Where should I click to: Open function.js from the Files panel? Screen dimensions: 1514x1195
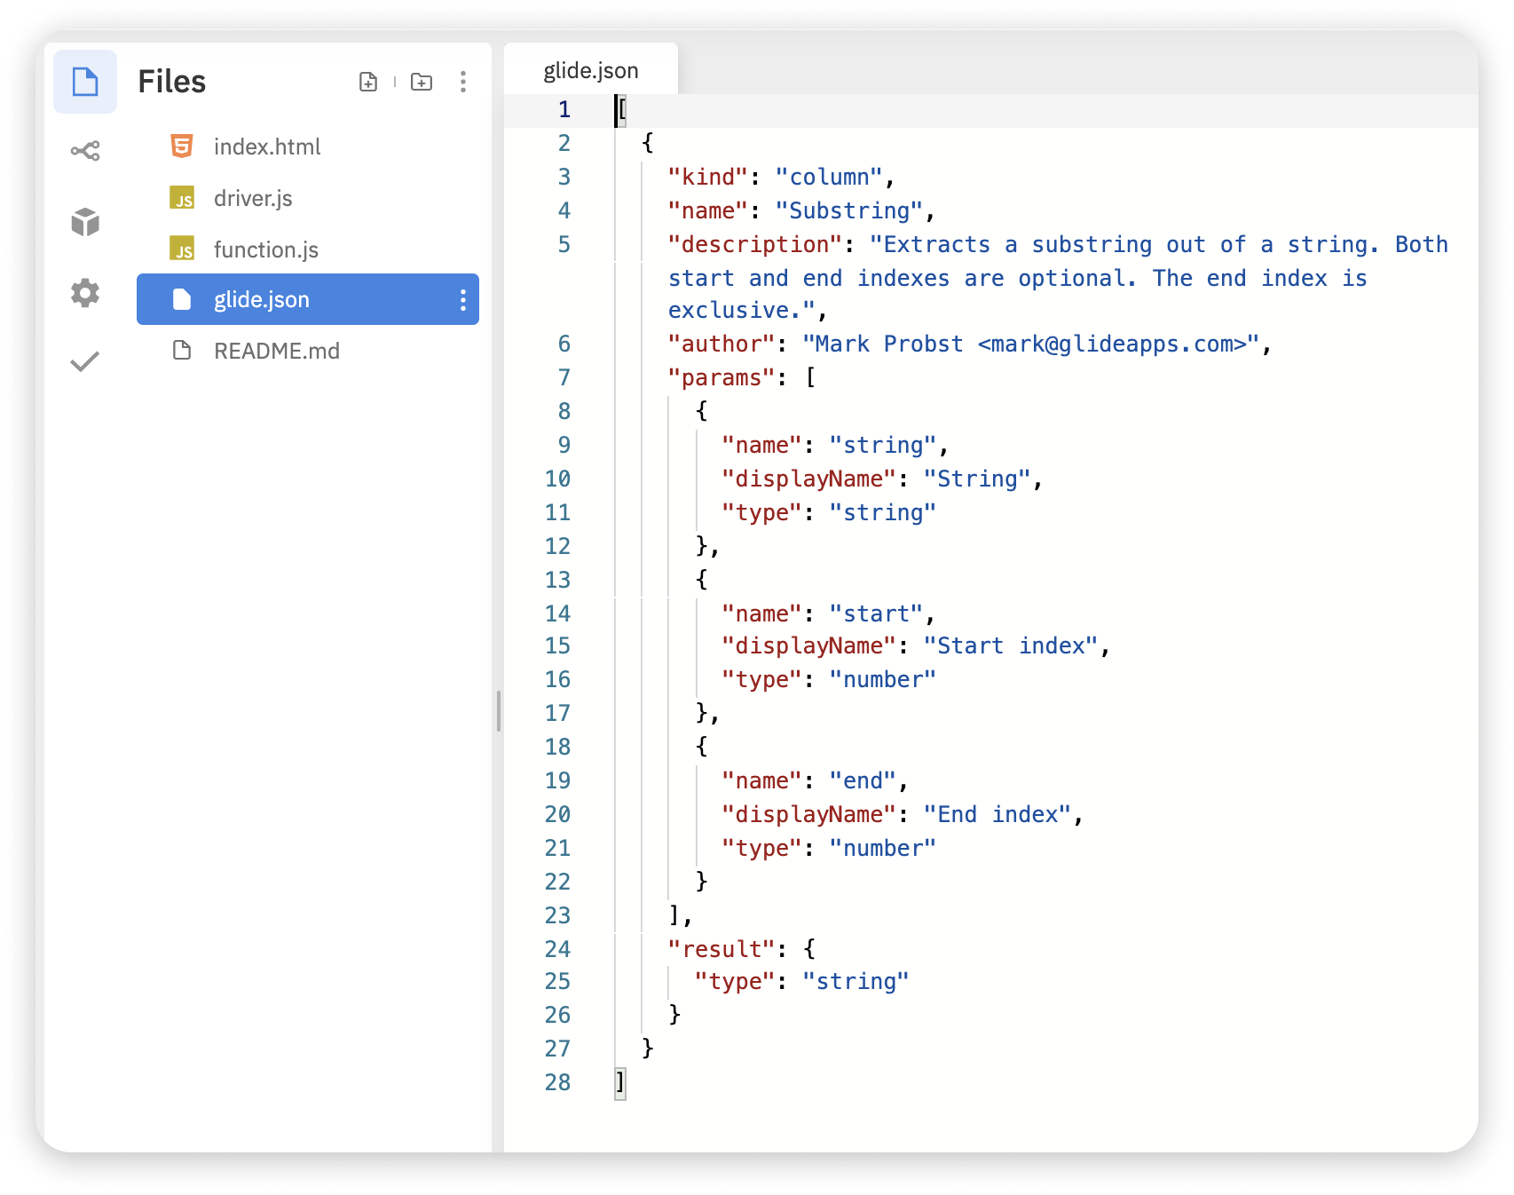pos(265,249)
